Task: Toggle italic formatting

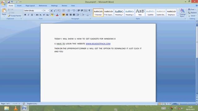Action: [x=28, y=15]
